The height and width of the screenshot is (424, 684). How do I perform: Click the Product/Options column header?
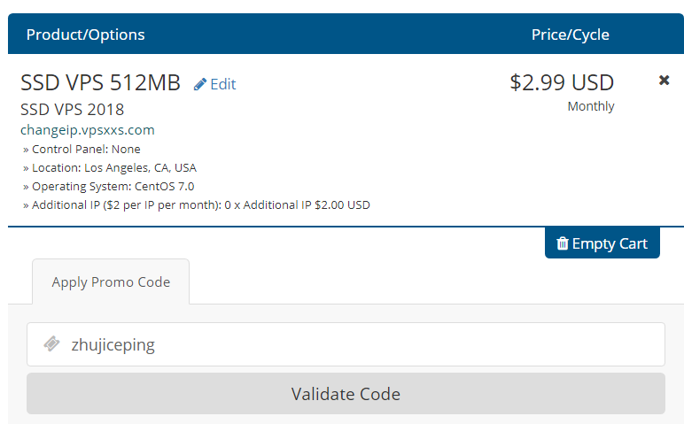click(85, 35)
